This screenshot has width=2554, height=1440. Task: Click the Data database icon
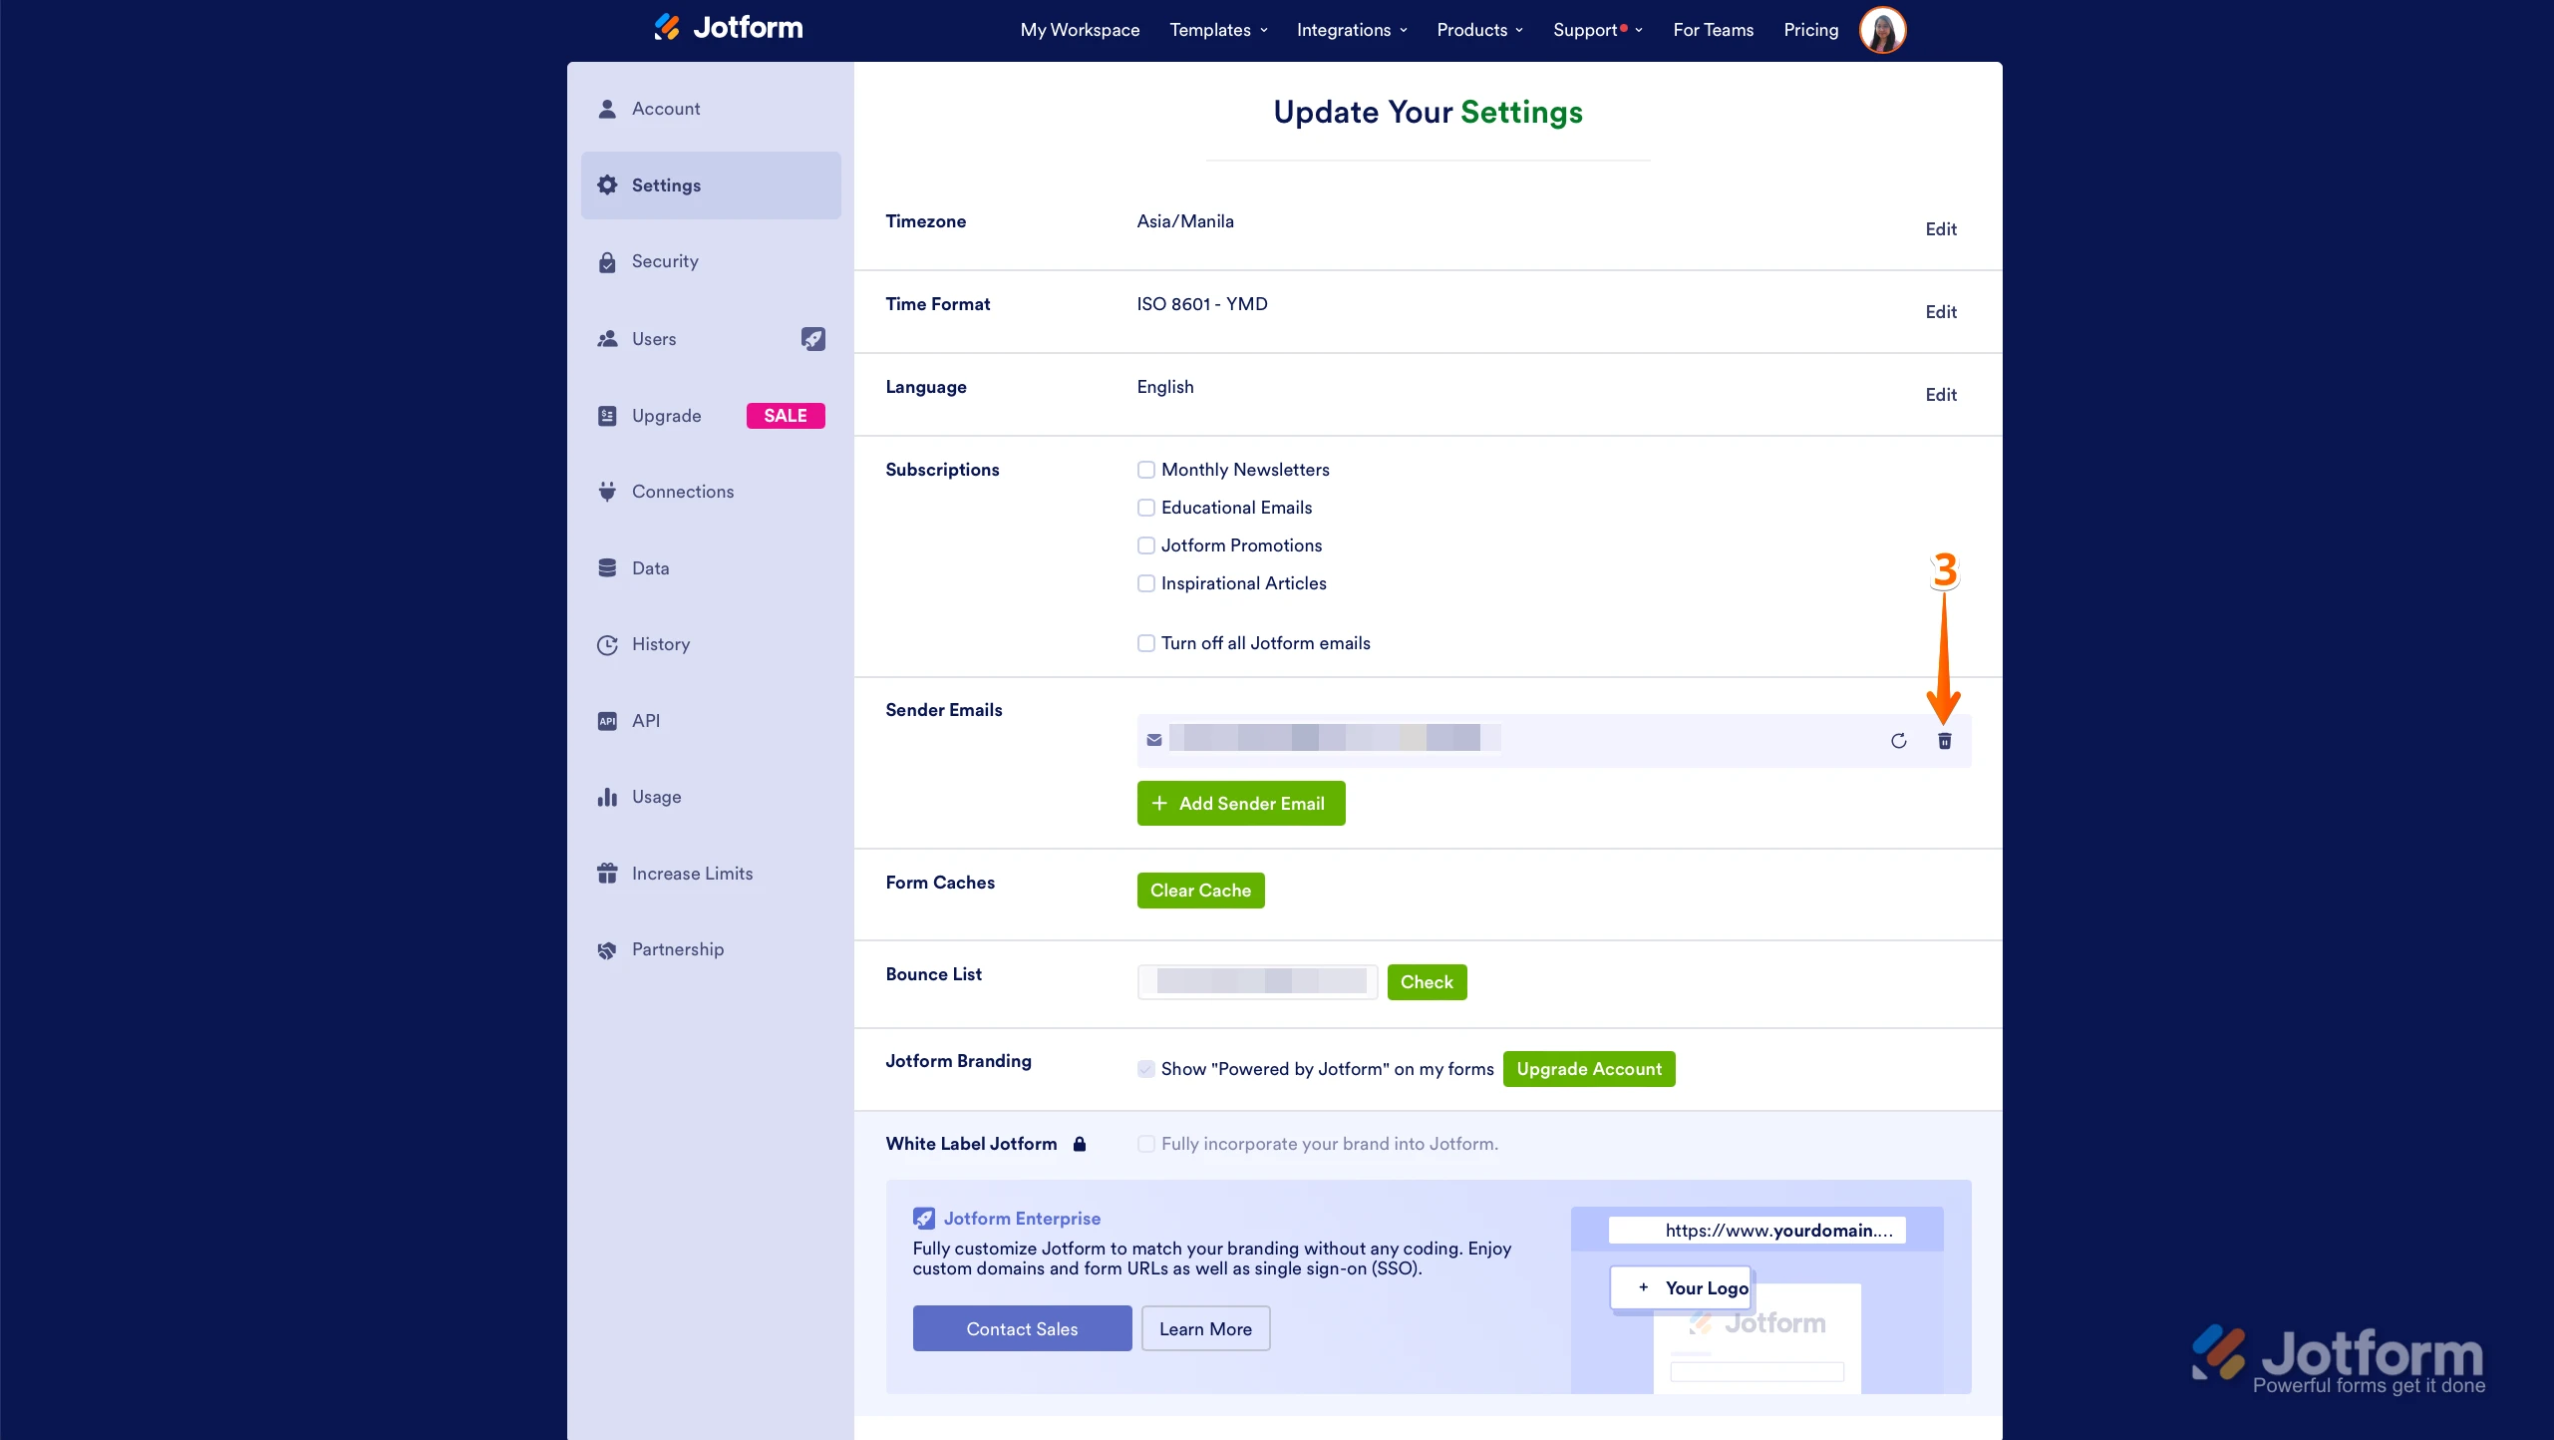click(x=607, y=568)
